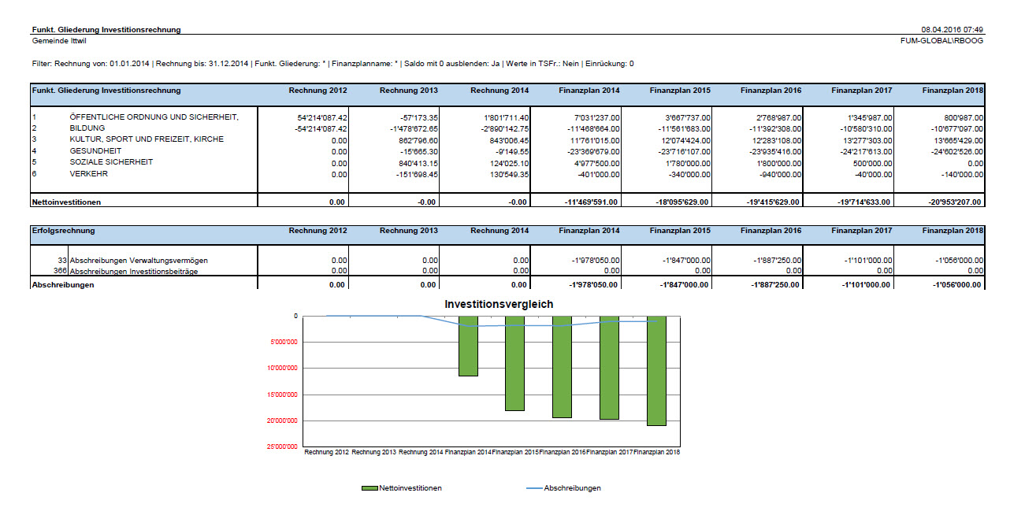This screenshot has width=1025, height=515.
Task: Click the 5'000'000 y-axis label
Action: click(284, 342)
